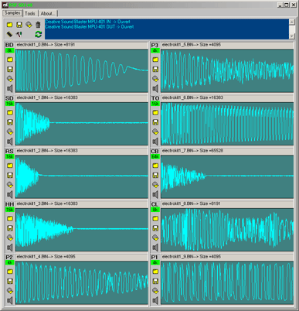
Task: Play the BD sample via speaker icon
Action: (10, 89)
